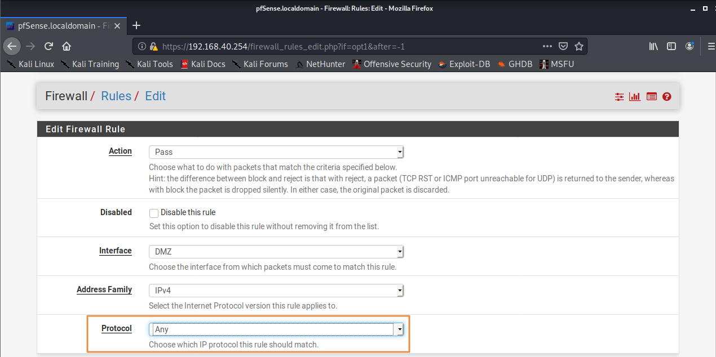Viewport: 716px width, 357px height.
Task: Open the related log entries icon
Action: coord(652,96)
